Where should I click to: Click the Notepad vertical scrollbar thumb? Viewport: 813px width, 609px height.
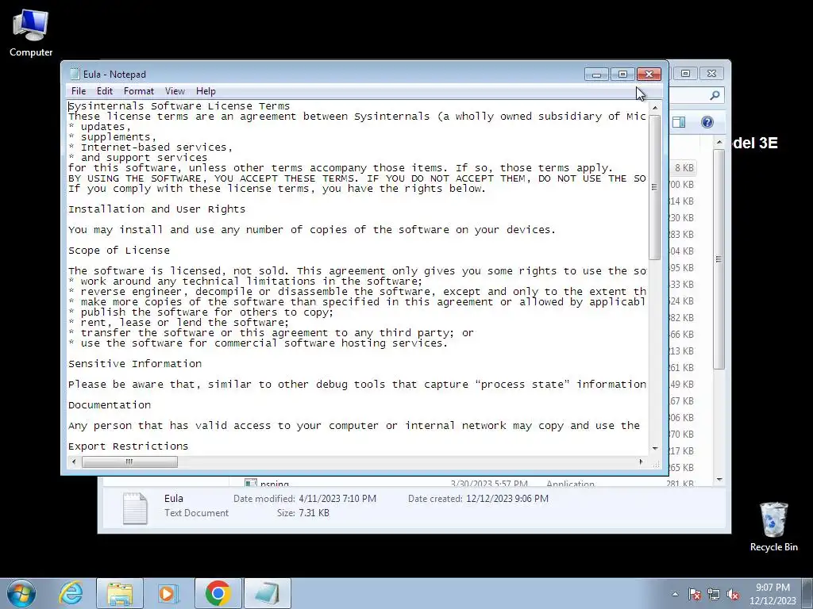point(655,187)
